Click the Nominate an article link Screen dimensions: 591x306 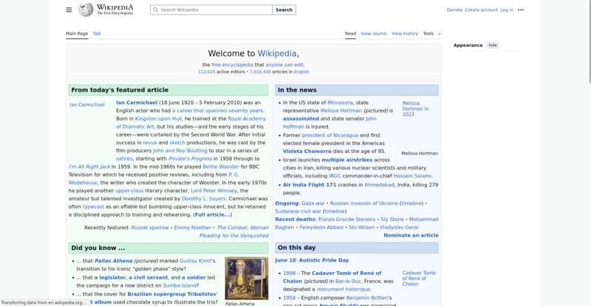coord(411,235)
